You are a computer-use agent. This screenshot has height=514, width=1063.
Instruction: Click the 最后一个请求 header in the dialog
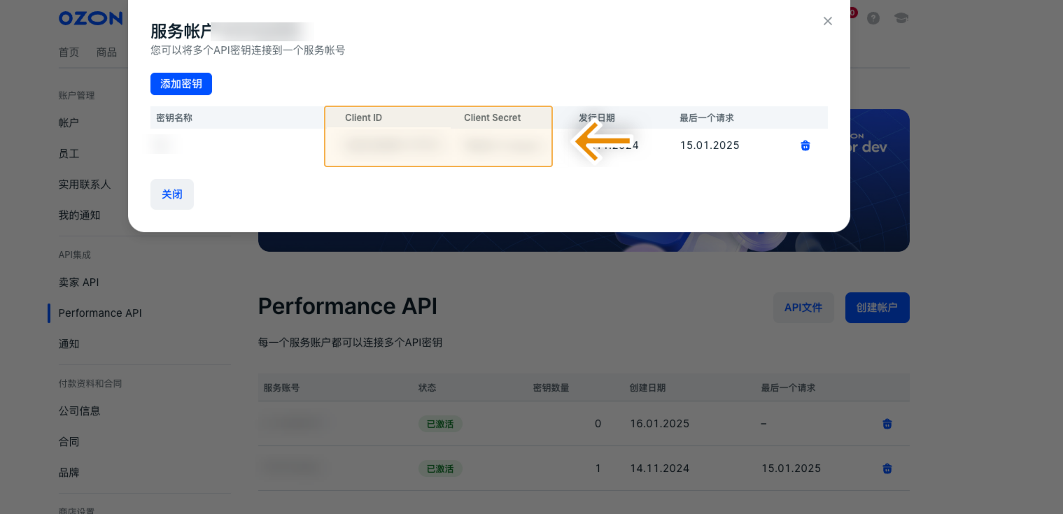coord(707,118)
